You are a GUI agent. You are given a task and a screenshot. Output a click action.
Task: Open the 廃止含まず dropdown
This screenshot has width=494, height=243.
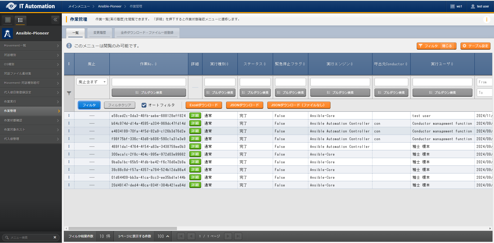[92, 82]
